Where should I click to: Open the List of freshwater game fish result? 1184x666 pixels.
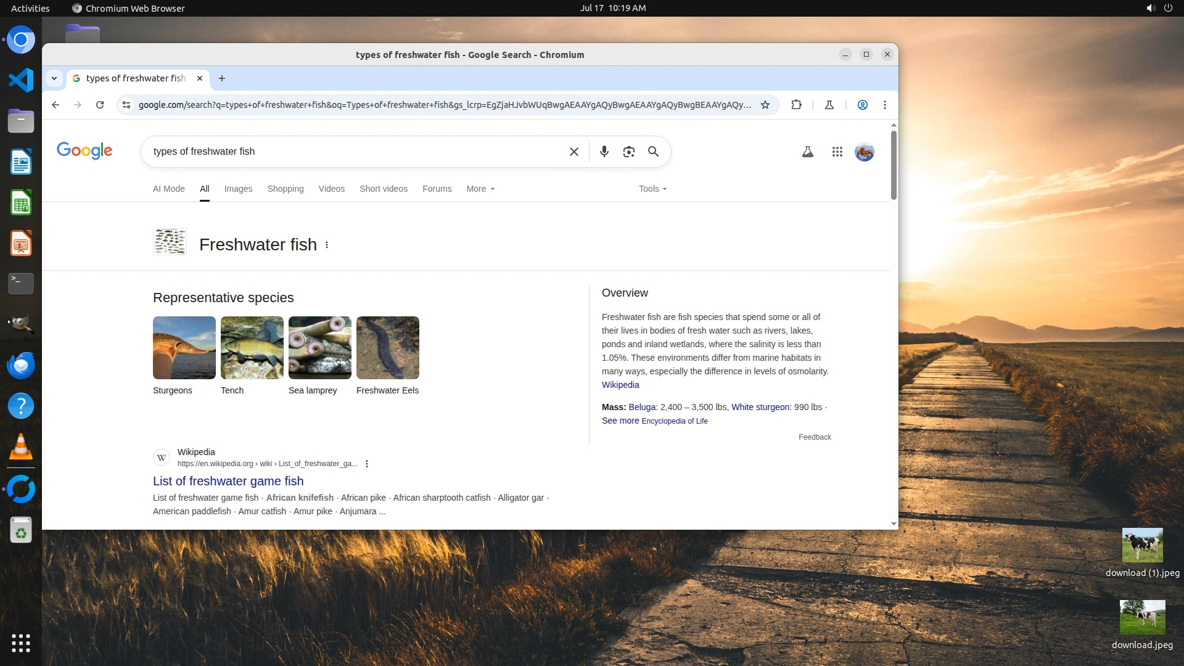[x=228, y=481]
